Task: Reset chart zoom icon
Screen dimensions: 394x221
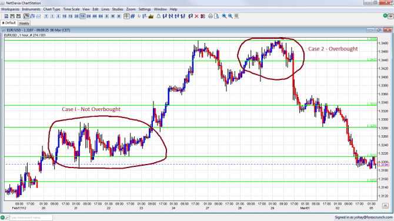Action: pyautogui.click(x=236, y=16)
